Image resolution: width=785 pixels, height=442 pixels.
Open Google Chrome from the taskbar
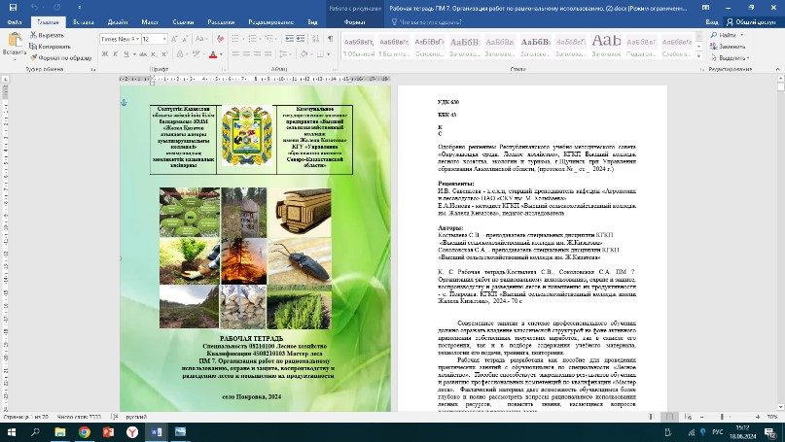click(84, 430)
